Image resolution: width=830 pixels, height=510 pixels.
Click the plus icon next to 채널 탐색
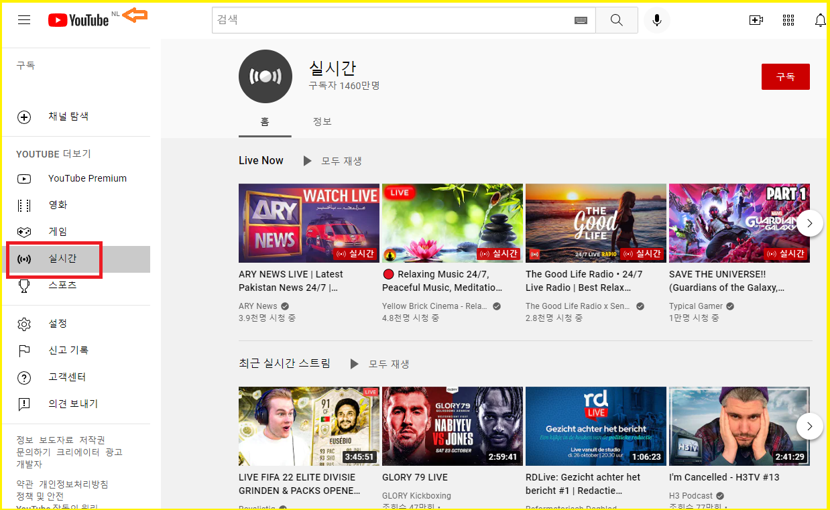point(24,117)
